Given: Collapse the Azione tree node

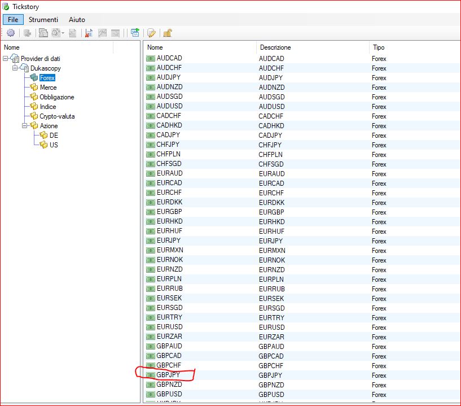Looking at the screenshot, I should pyautogui.click(x=25, y=125).
